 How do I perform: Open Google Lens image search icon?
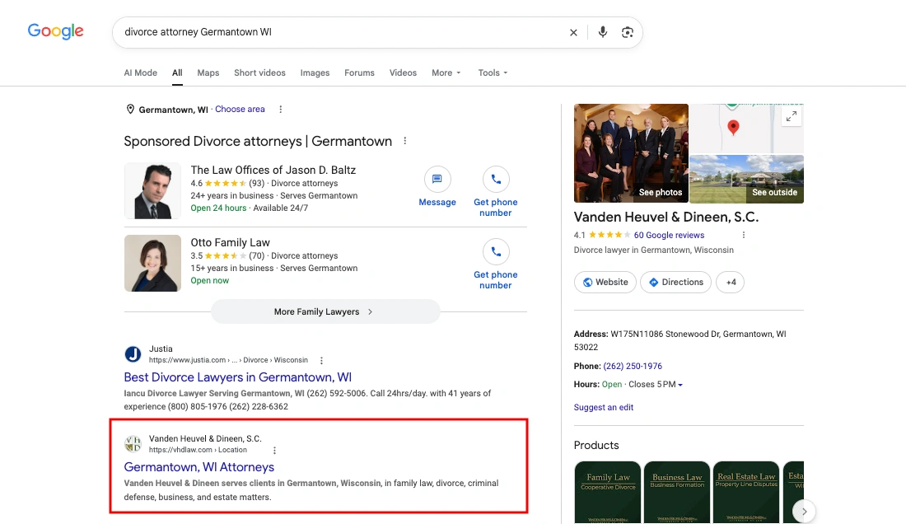628,32
